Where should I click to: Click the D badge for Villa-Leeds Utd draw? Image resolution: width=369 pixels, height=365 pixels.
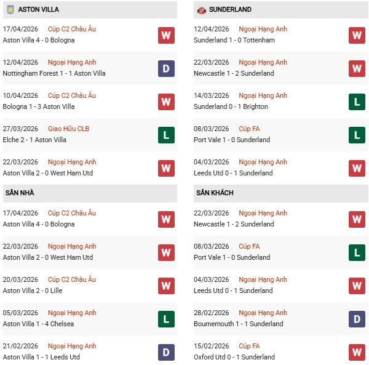[x=166, y=352]
